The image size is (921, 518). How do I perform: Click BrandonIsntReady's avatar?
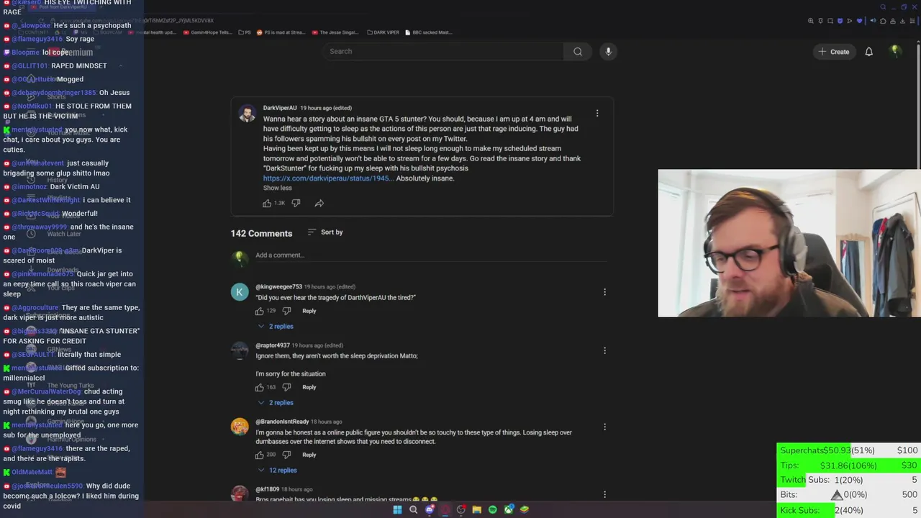[240, 427]
